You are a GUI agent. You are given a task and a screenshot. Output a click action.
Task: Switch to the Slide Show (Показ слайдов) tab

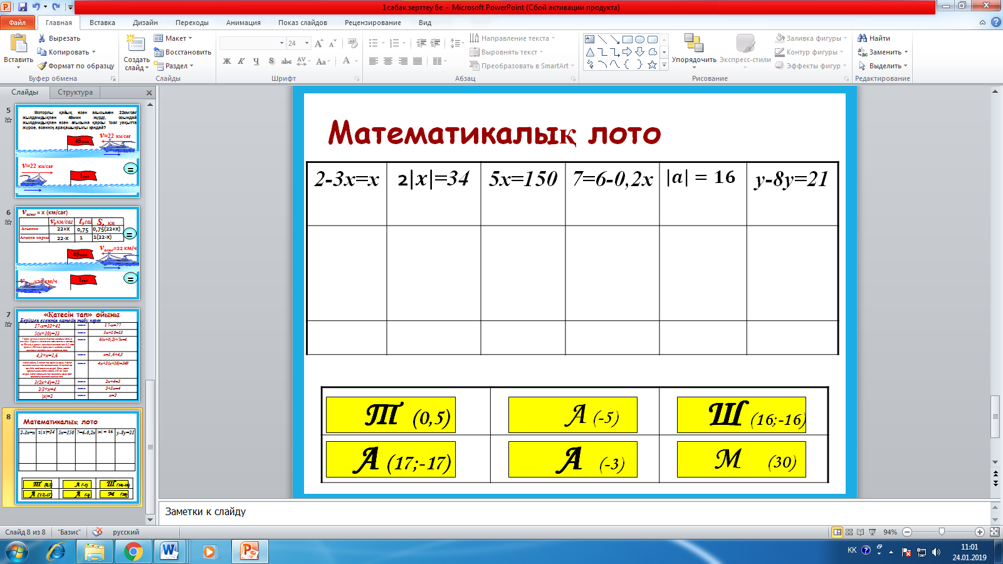[303, 23]
